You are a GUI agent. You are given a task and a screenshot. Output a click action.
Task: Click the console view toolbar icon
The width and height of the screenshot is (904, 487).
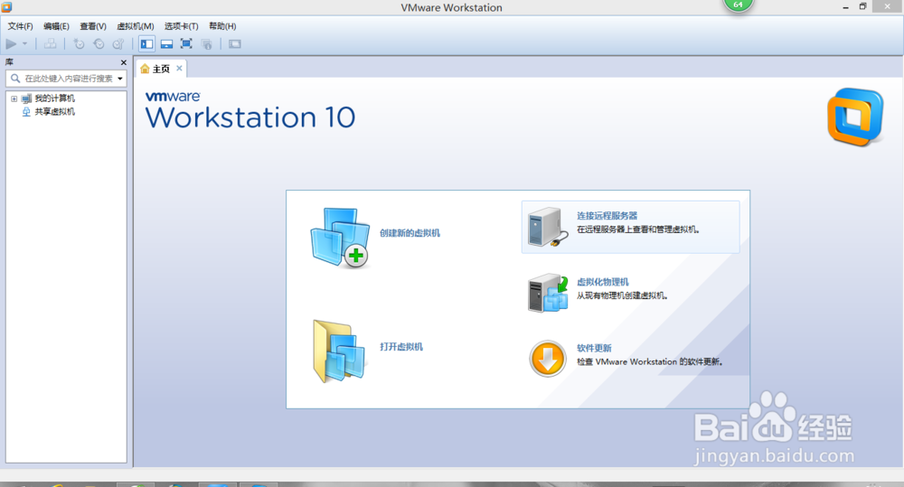(x=235, y=43)
